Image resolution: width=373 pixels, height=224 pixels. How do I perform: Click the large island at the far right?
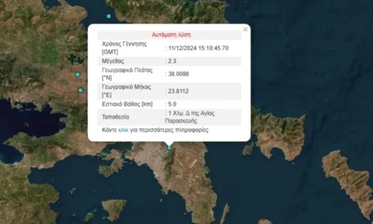(348, 181)
